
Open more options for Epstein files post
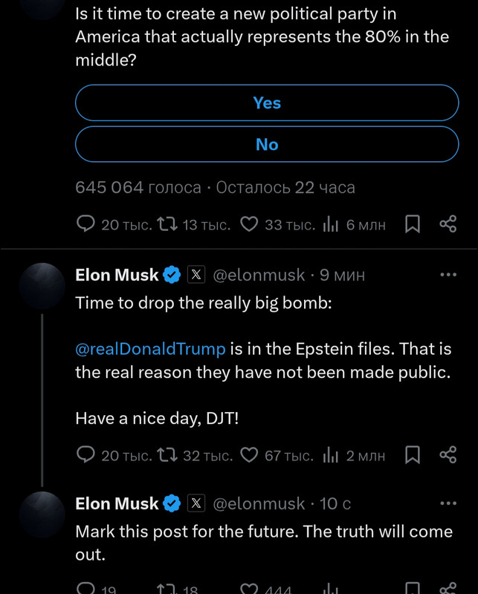pyautogui.click(x=448, y=275)
